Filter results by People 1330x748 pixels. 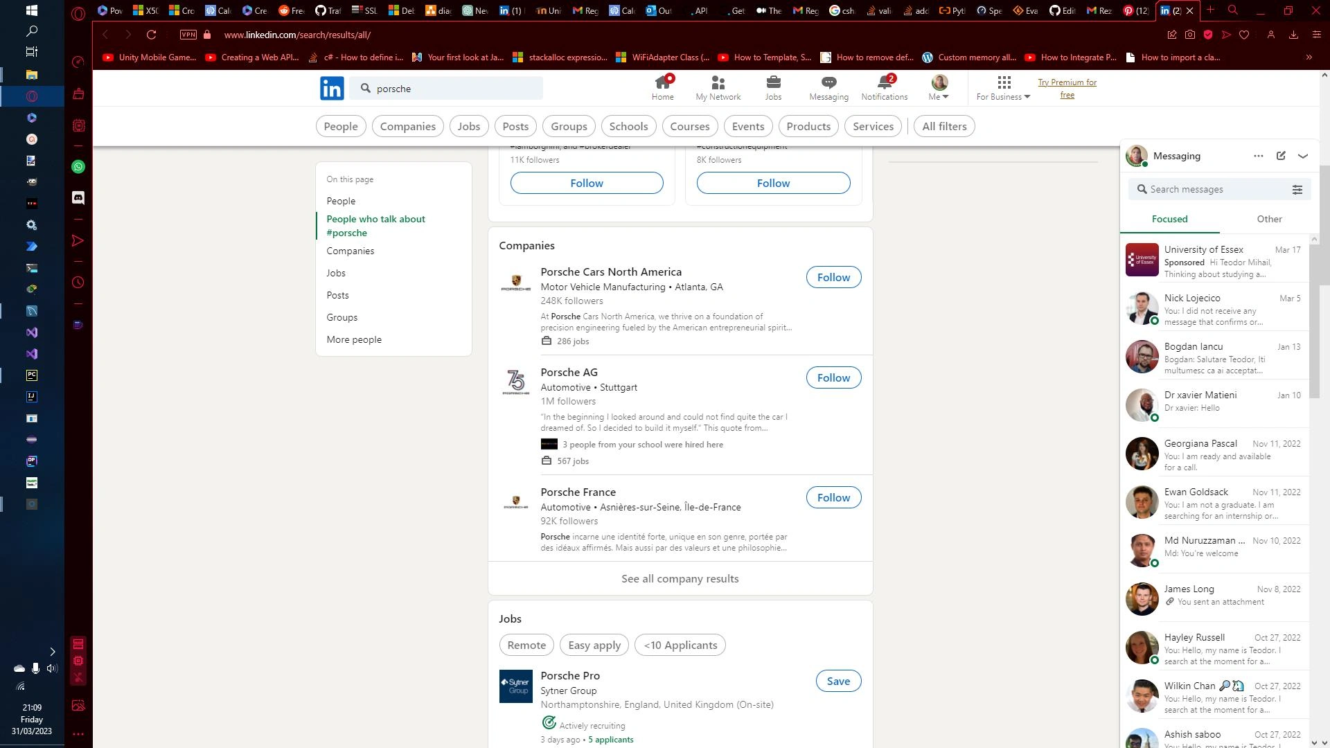[x=341, y=126]
